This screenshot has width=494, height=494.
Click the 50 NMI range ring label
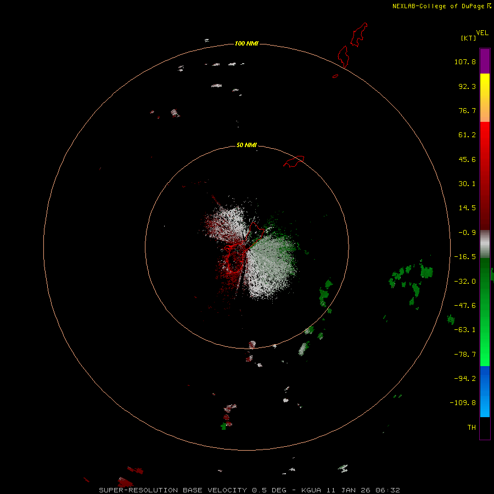(246, 145)
